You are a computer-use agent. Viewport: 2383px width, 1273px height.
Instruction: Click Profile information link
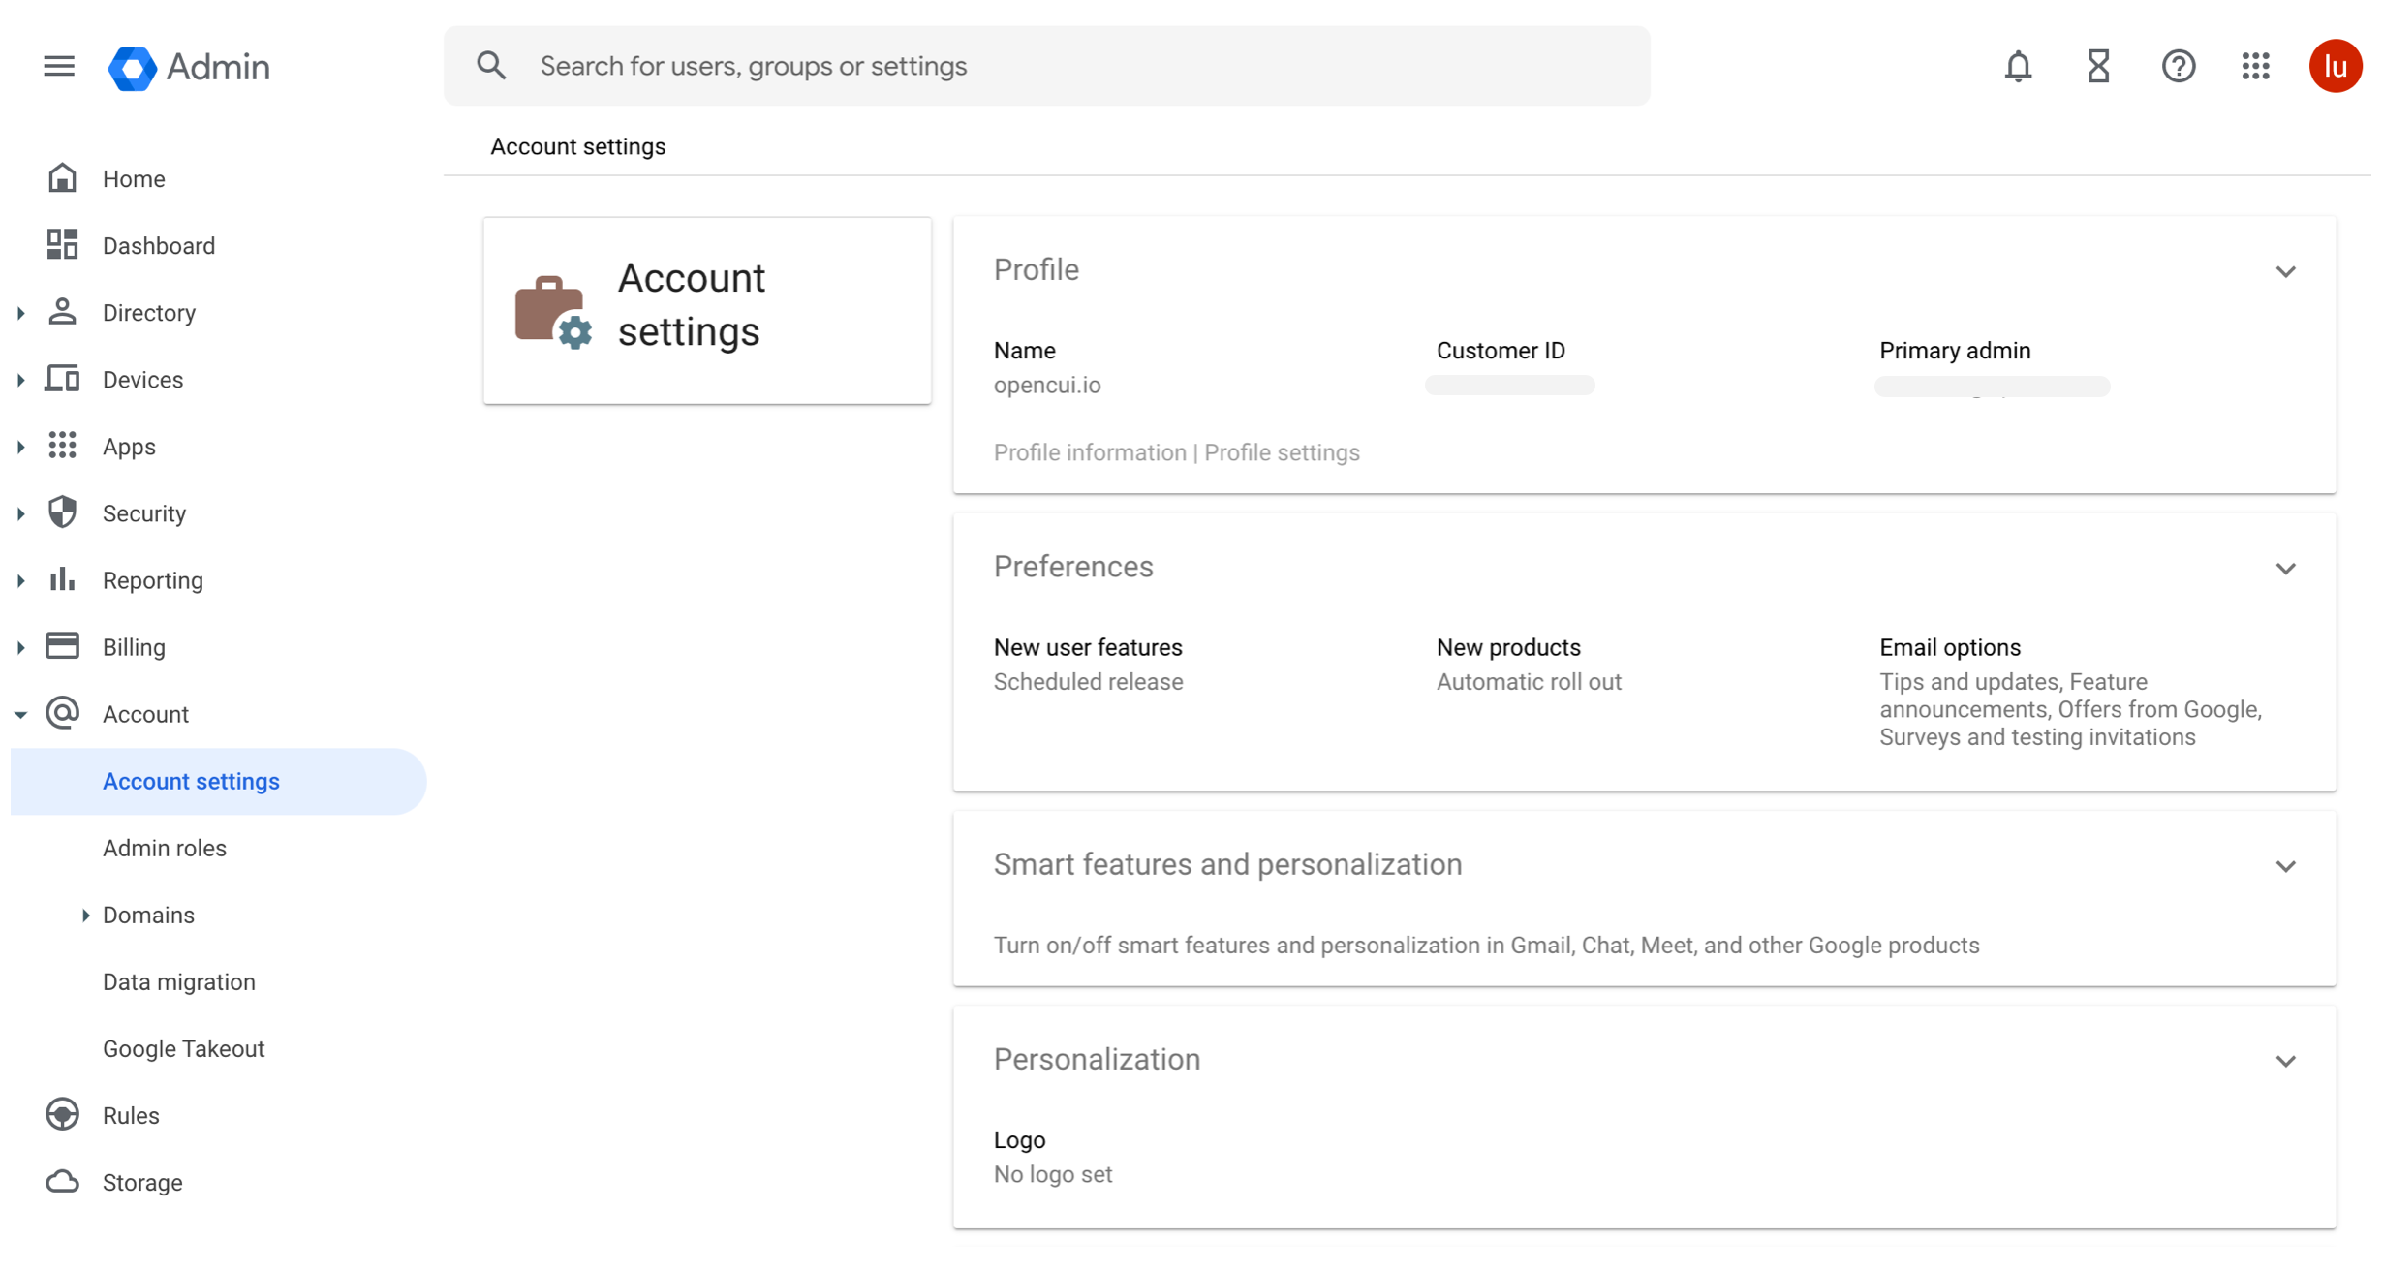[1089, 452]
